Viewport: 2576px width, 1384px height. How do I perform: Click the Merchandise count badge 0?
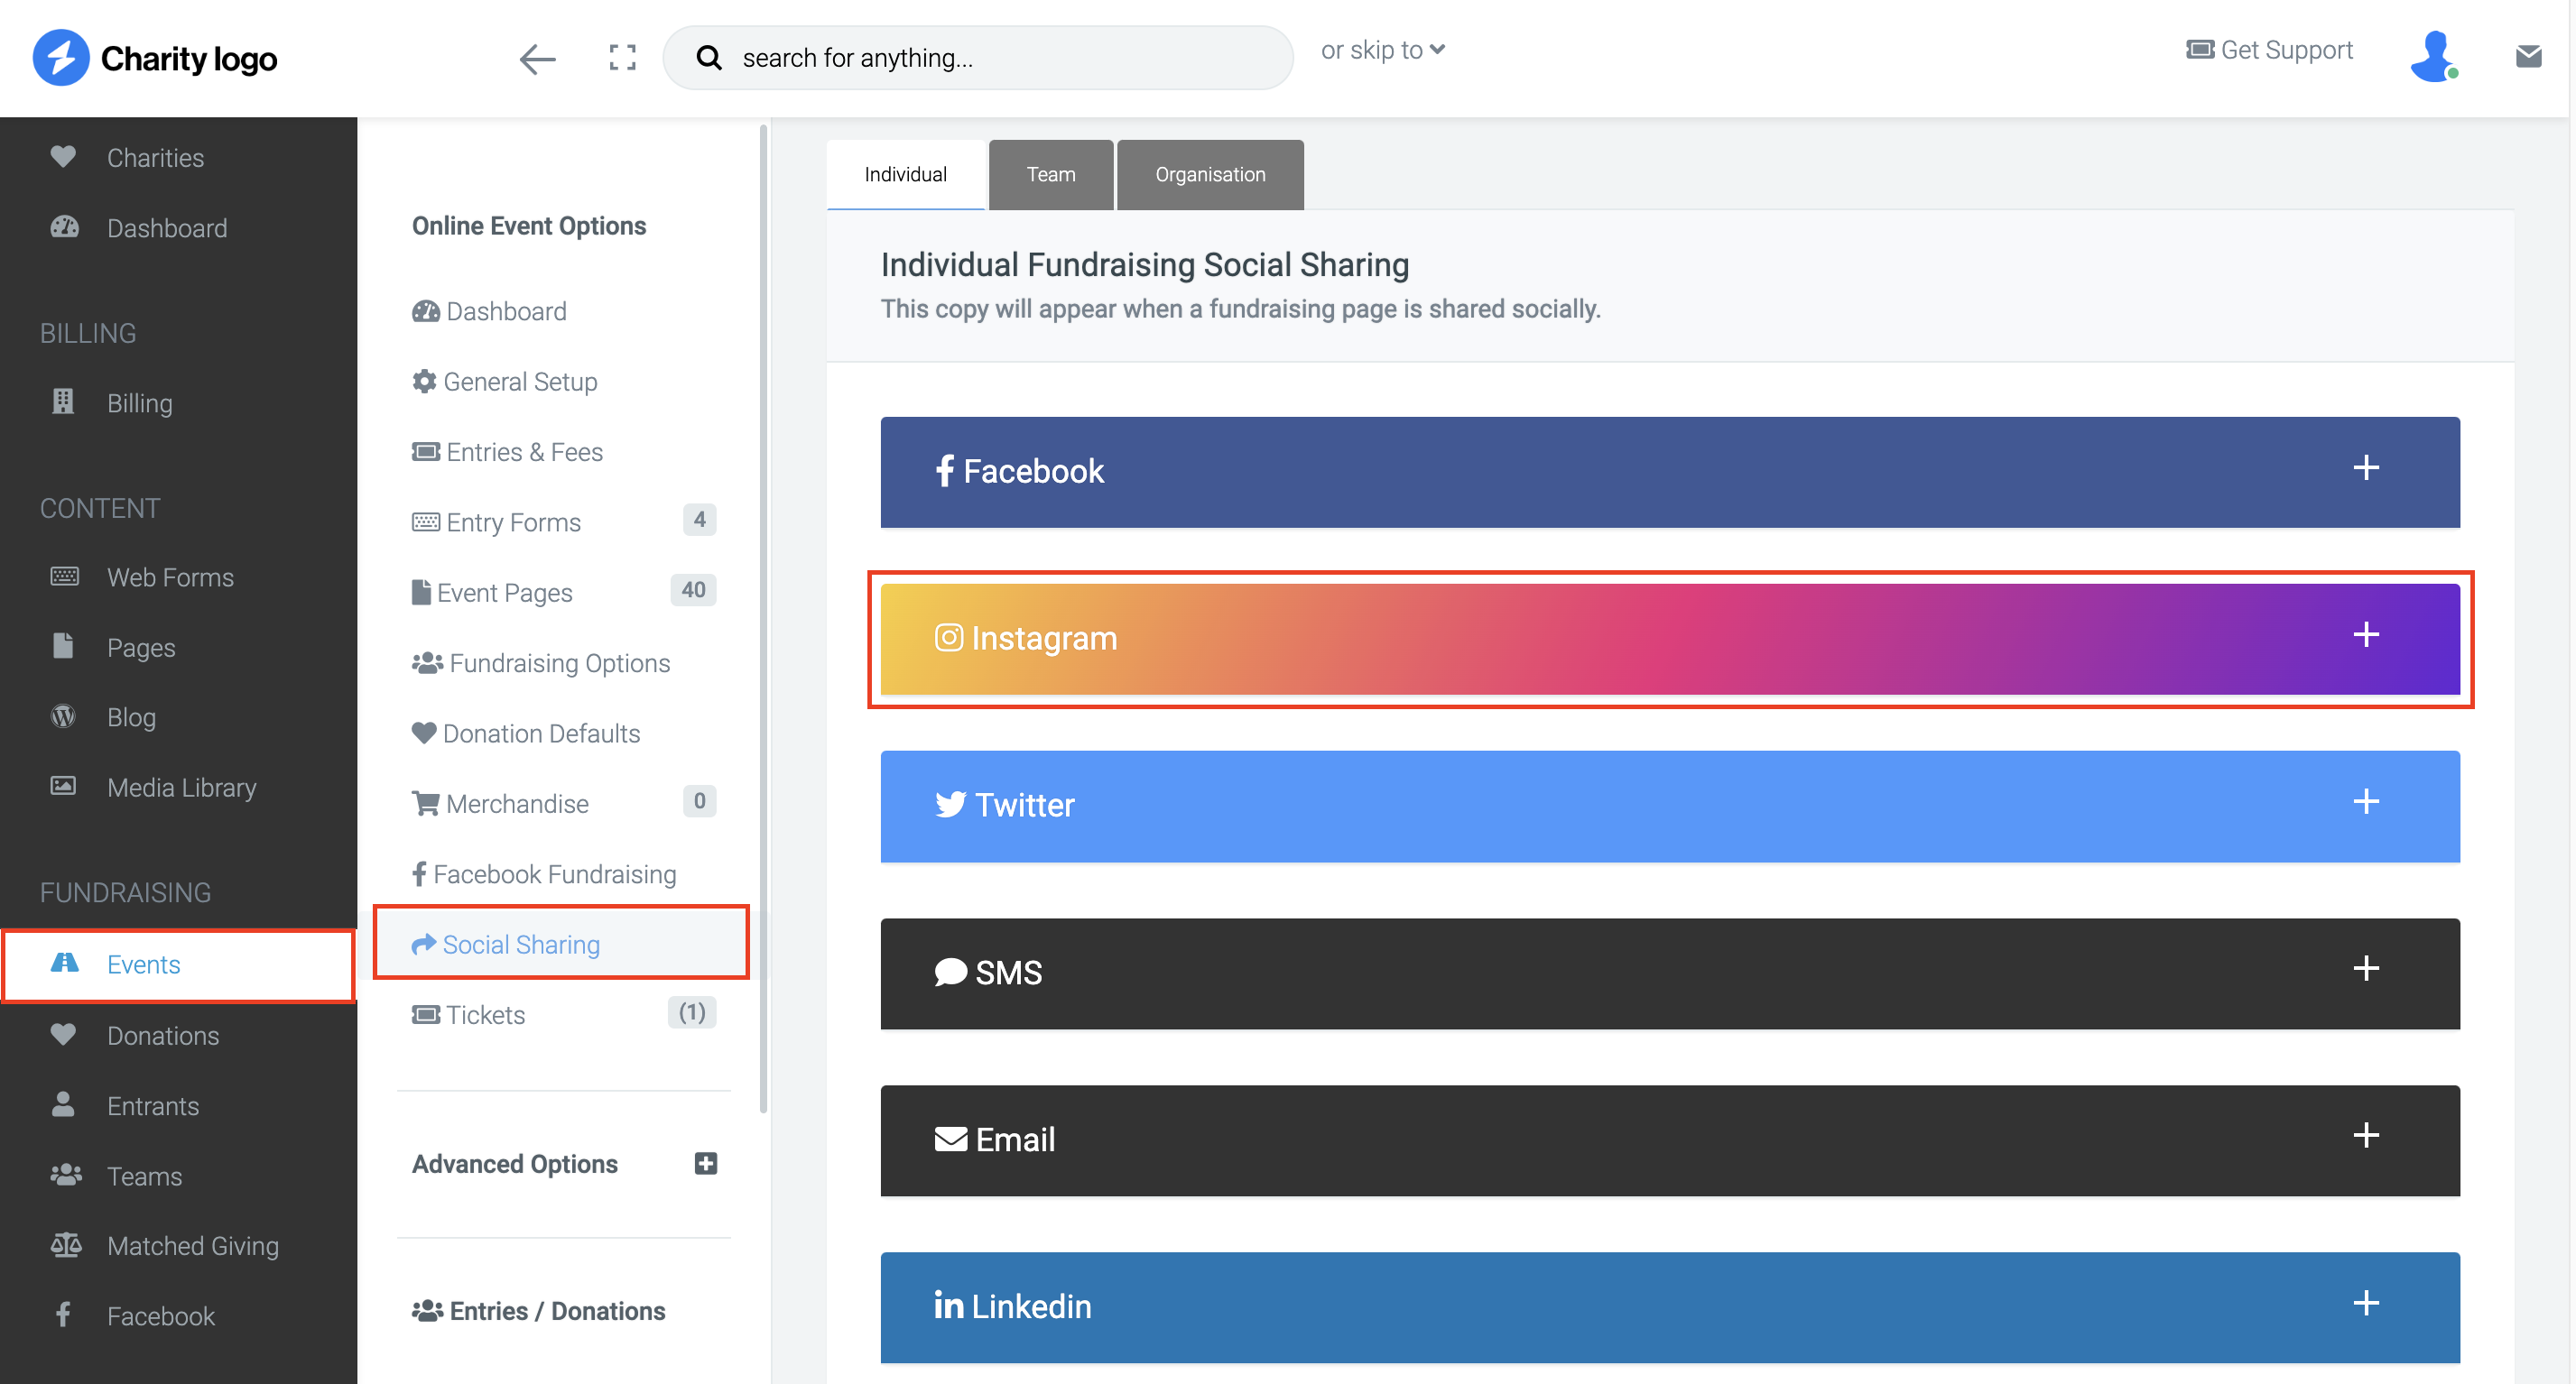(x=699, y=800)
